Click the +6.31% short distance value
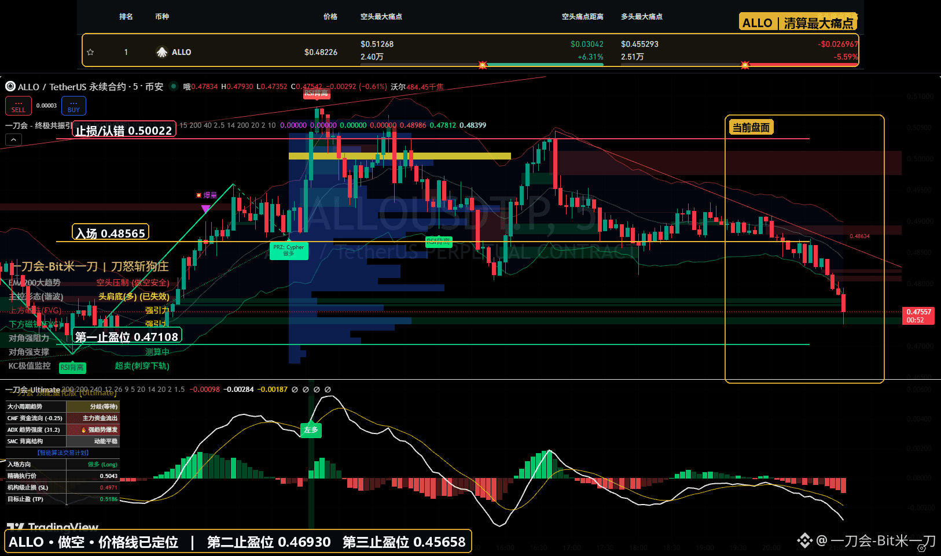 tap(590, 57)
